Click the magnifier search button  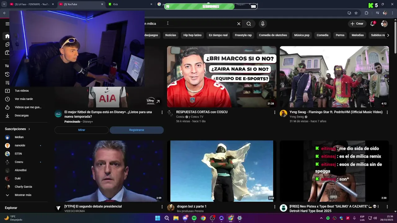click(249, 24)
